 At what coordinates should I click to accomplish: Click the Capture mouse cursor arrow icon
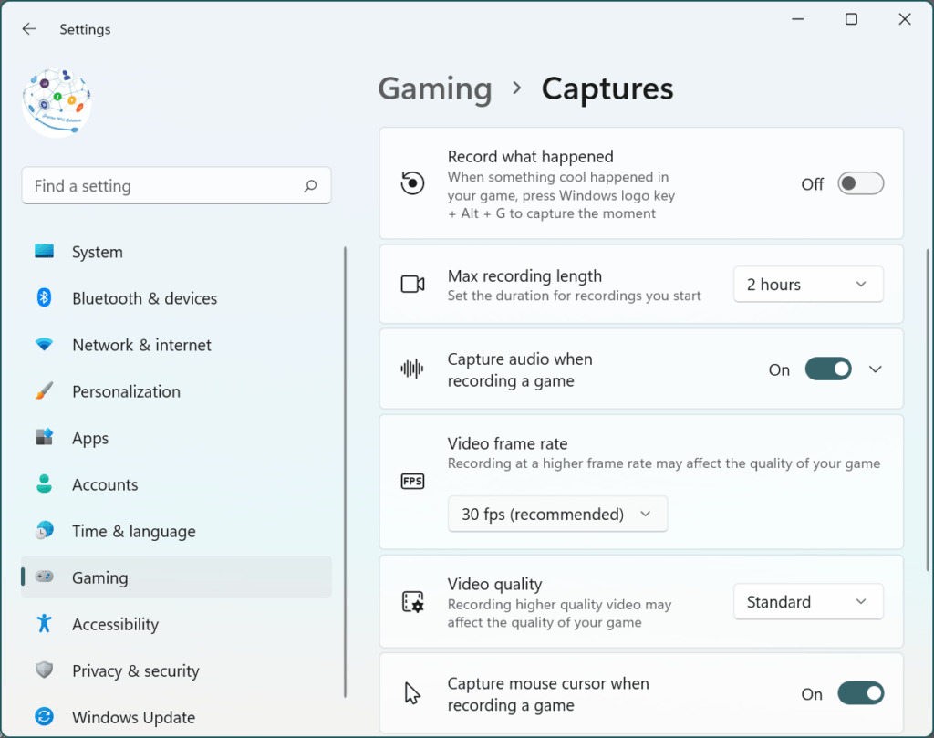pos(412,693)
